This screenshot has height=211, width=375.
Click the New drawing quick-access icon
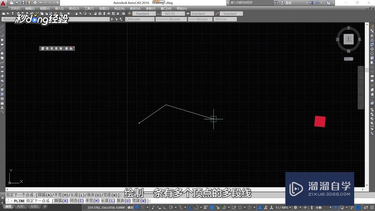click(x=12, y=3)
